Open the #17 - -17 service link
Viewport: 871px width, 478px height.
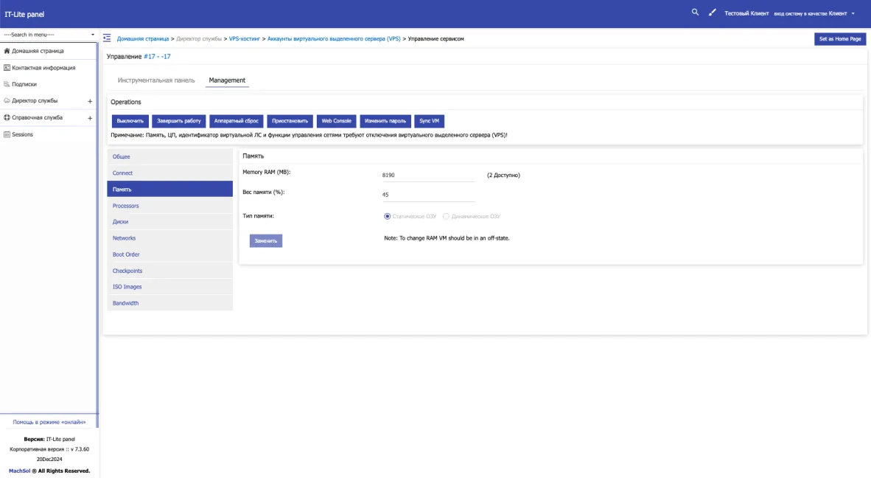pyautogui.click(x=157, y=56)
